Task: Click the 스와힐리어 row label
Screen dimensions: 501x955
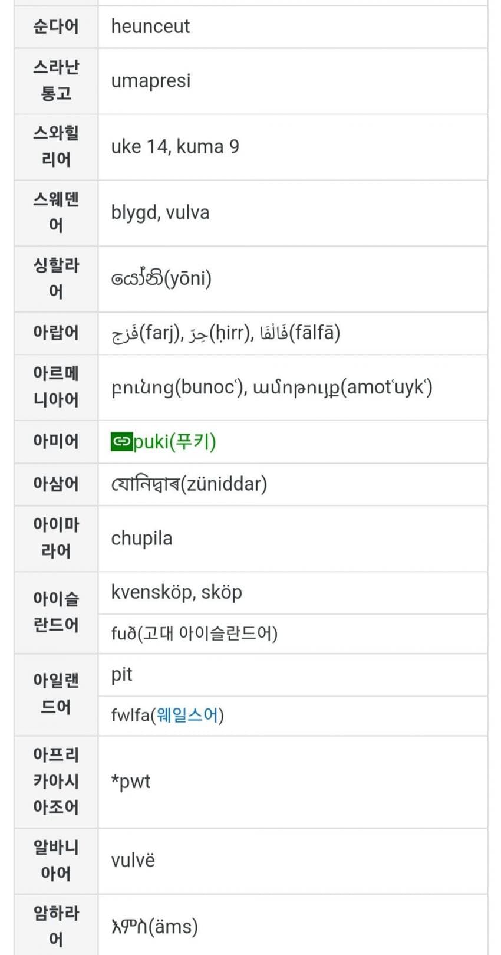Action: [56, 146]
